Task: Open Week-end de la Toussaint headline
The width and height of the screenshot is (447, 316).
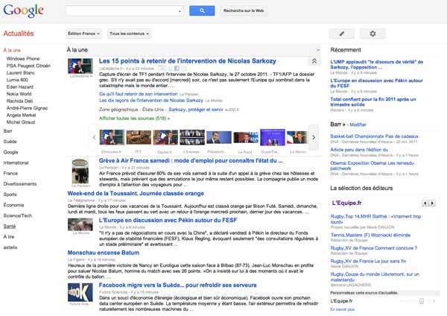Action: coord(136,193)
